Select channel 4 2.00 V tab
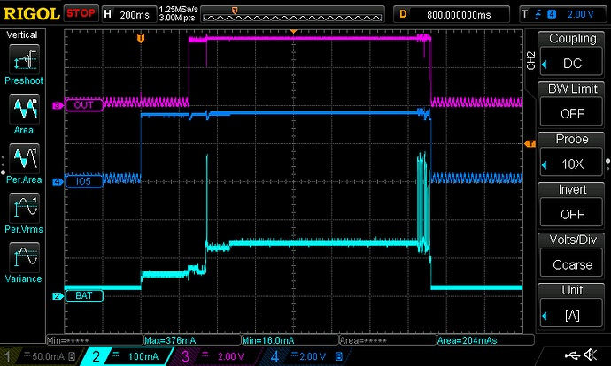 [x=305, y=356]
